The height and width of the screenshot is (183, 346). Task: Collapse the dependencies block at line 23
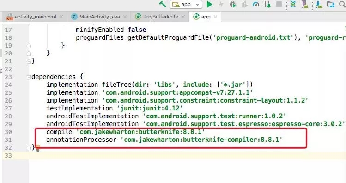click(29, 77)
